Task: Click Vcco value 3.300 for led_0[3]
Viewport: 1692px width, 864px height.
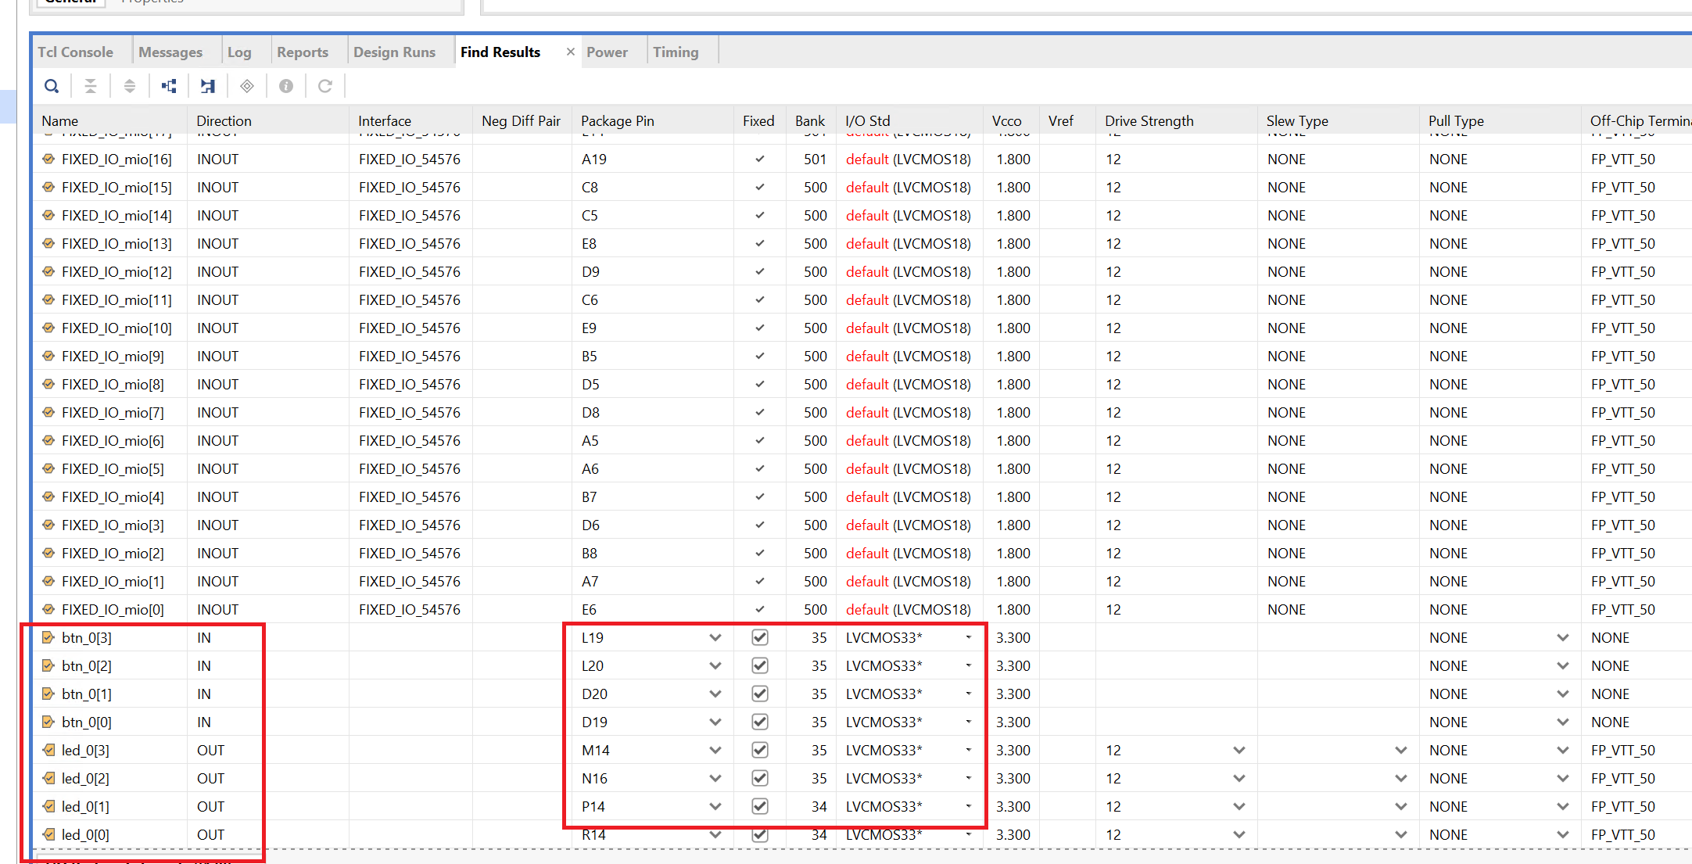Action: tap(1013, 750)
